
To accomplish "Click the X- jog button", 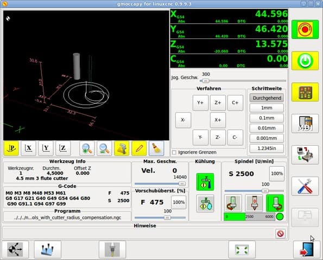I will click(183, 120).
